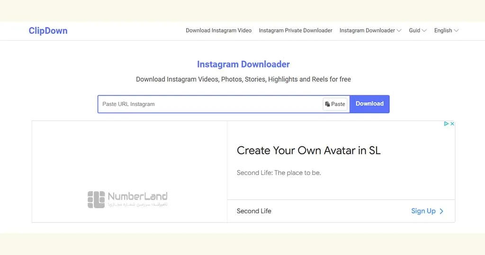Open the English language selector
The image size is (485, 255).
[446, 30]
